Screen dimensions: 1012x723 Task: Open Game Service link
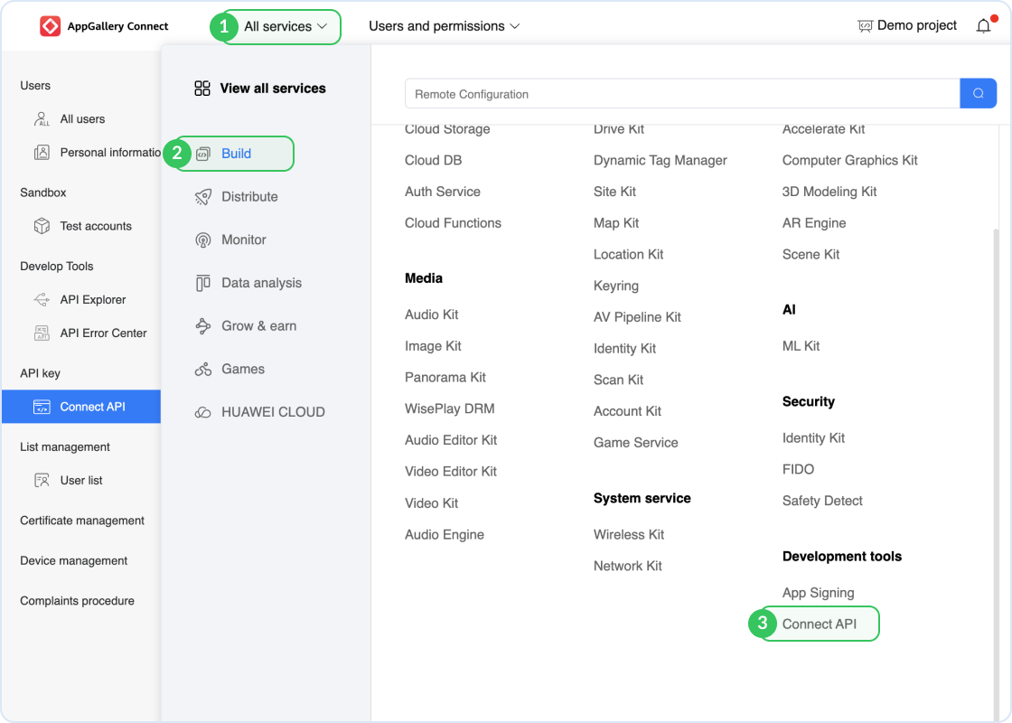(636, 443)
